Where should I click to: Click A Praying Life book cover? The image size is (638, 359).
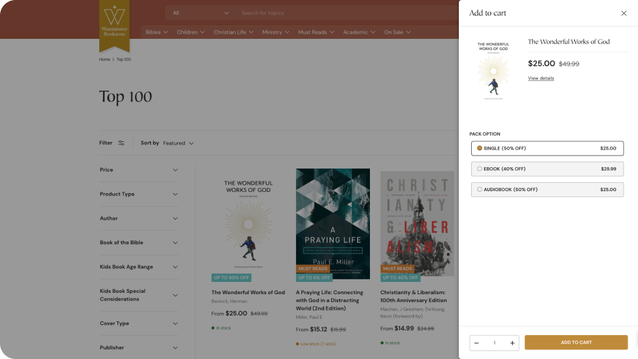tap(333, 224)
